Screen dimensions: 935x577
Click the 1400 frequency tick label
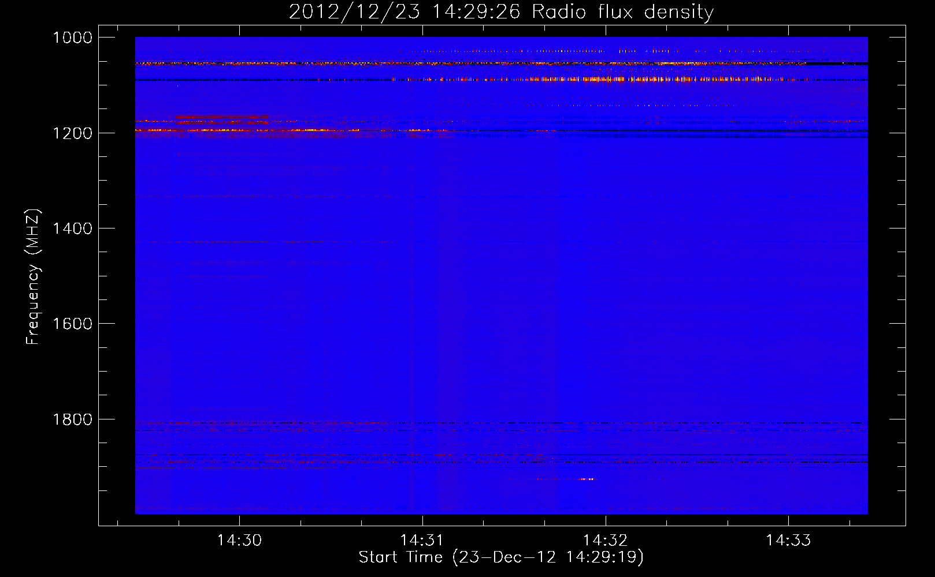point(72,228)
